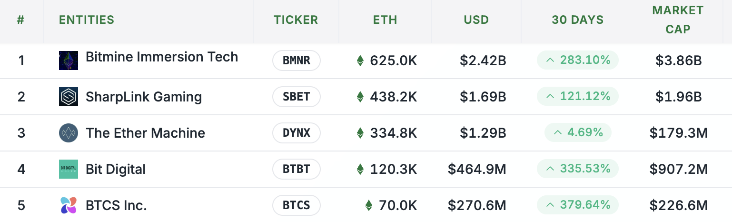Viewport: 732px width, 222px height.
Task: Sort by the MARKET CAP column header
Action: pyautogui.click(x=678, y=20)
